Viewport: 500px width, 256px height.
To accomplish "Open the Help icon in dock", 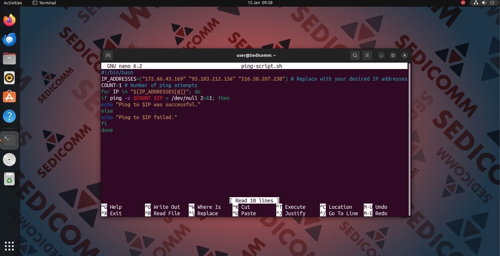I will [x=9, y=116].
